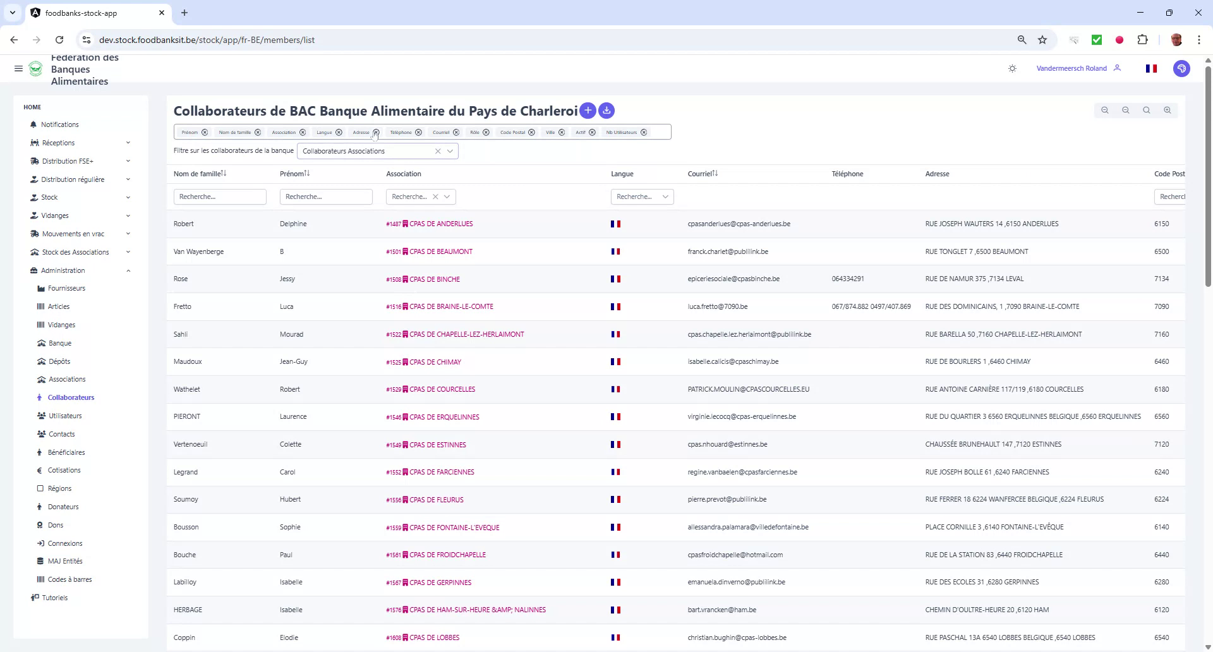This screenshot has width=1213, height=652.
Task: Remove the Code Postal filter chip
Action: 532,132
